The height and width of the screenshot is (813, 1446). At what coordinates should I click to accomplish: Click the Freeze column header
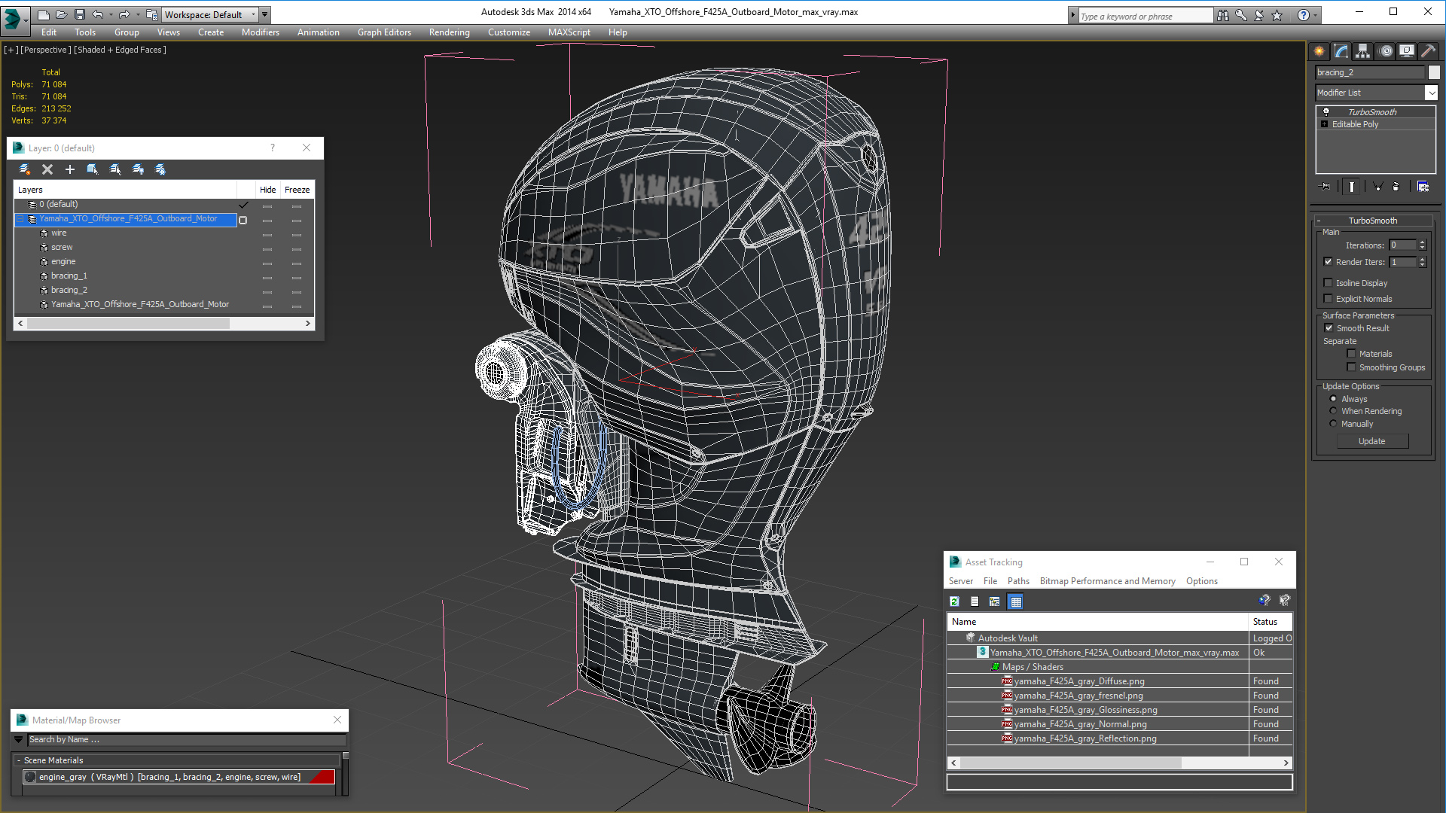[x=297, y=190]
